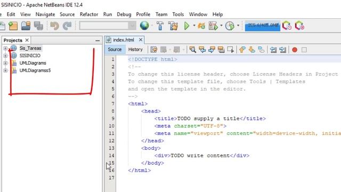Select the Sis_Tareas project name
Screen dimensions: 341x192
pos(30,49)
